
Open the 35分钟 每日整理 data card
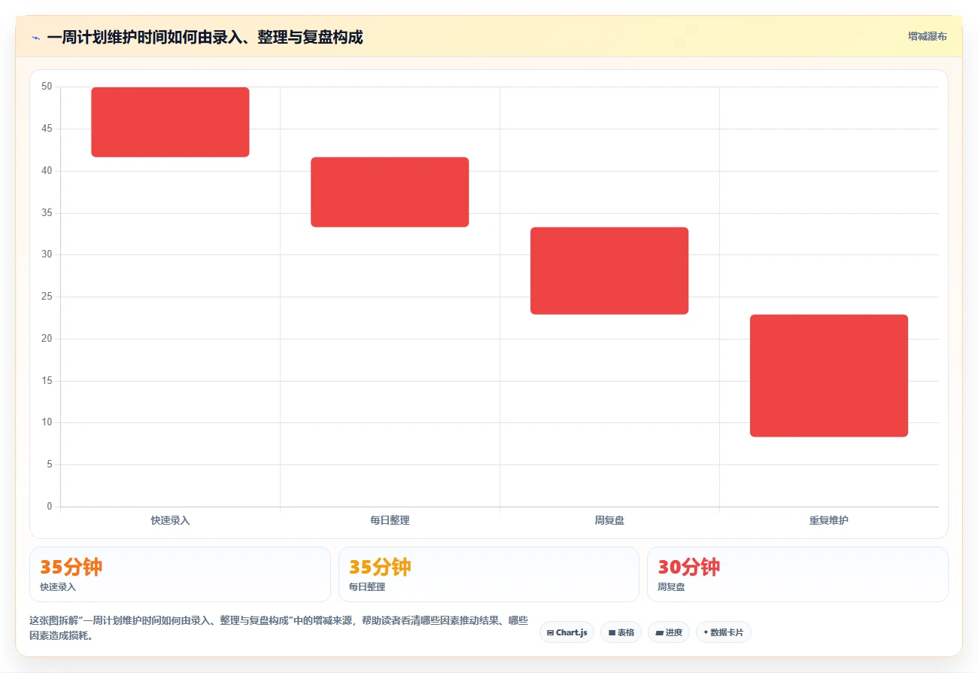click(x=489, y=574)
